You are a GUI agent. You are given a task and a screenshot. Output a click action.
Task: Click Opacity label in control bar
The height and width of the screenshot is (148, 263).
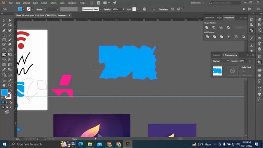[x=107, y=9]
